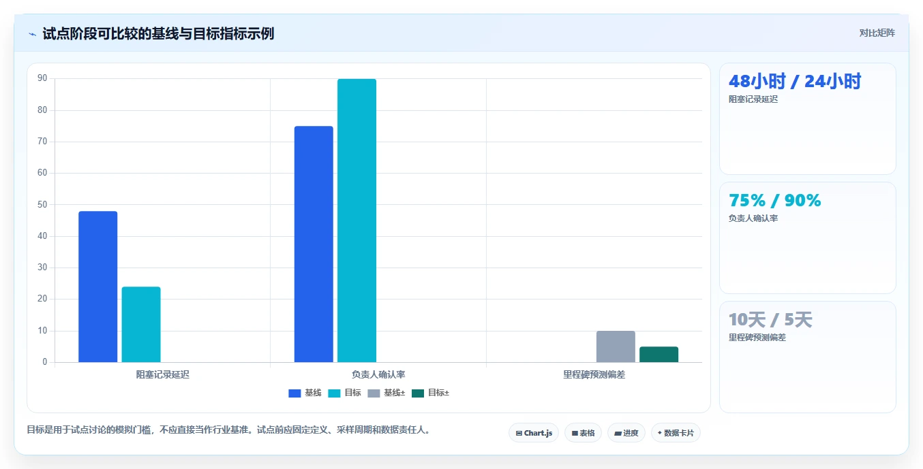923x469 pixels.
Task: Click the chart title 试点阶段可比较的基线与目标指标示例
Action: tap(158, 33)
